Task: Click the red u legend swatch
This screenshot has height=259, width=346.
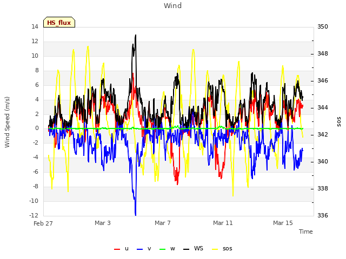Action: coord(117,249)
